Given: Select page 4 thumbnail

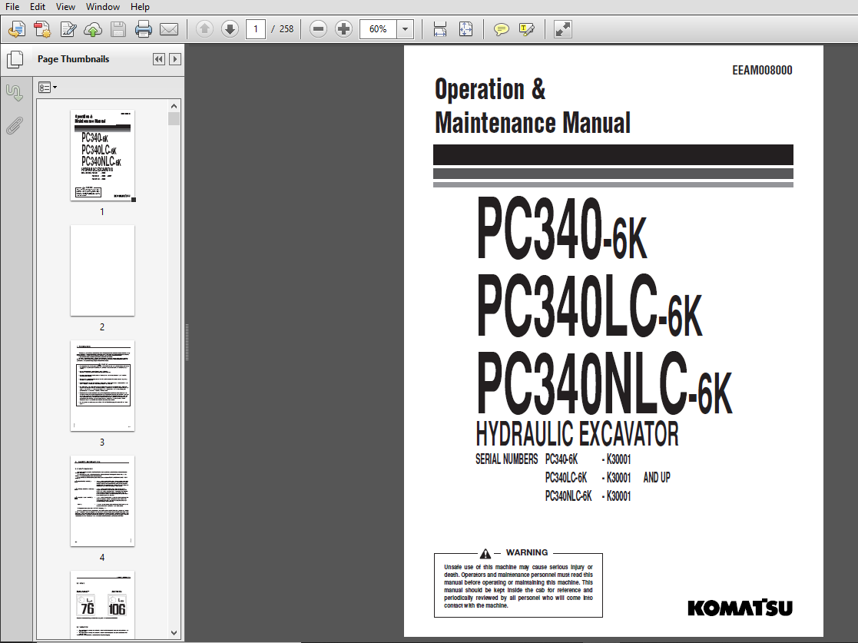Looking at the screenshot, I should (102, 501).
